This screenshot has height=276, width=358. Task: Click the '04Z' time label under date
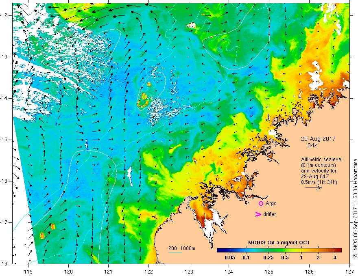(312, 145)
